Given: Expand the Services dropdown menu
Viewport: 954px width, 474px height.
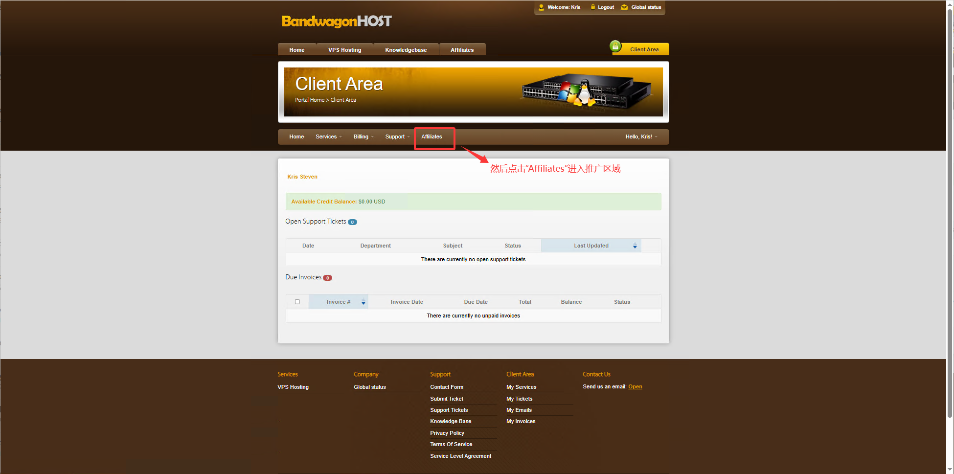Looking at the screenshot, I should tap(328, 137).
